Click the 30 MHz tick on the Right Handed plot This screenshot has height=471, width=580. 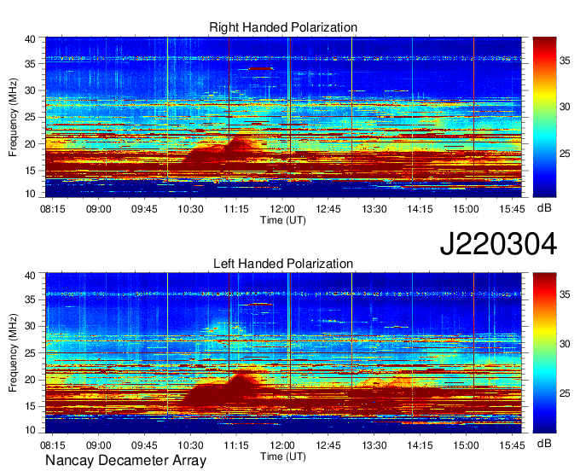coord(31,90)
